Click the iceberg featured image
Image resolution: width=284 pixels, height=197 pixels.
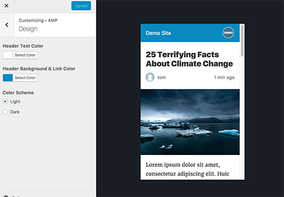coord(190,122)
